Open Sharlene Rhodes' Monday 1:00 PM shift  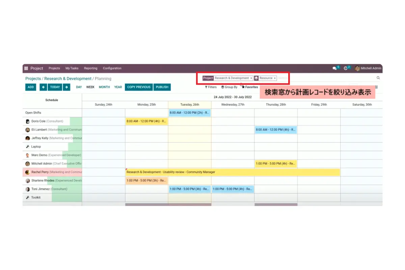[x=146, y=181]
